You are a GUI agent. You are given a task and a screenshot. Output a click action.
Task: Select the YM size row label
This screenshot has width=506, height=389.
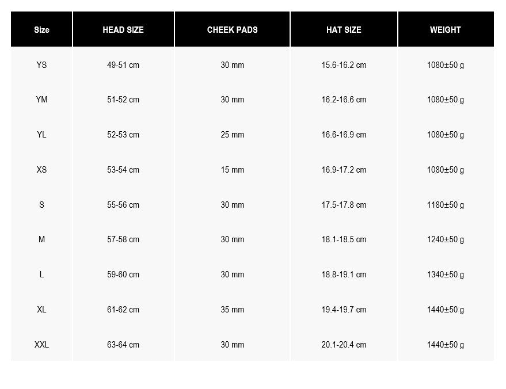click(41, 100)
